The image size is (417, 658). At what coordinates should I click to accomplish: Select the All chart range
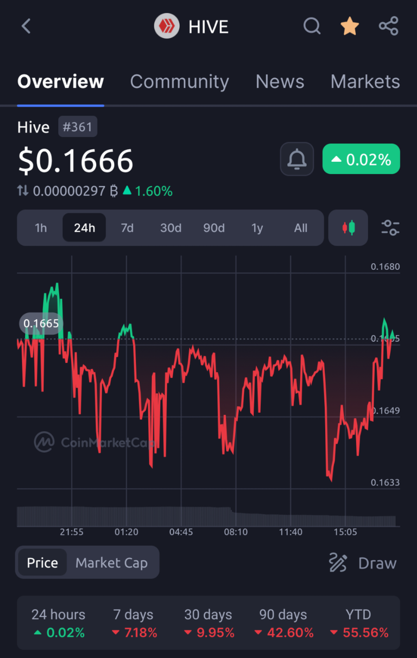(x=301, y=228)
